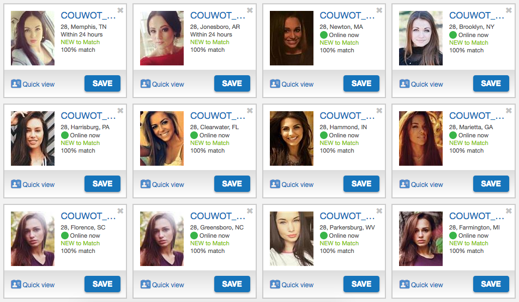
Task: Open the Parkersburg, WV profile photo
Action: 291,239
